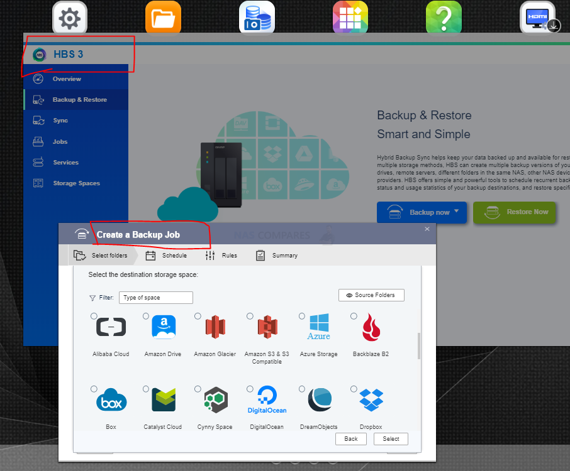Screen dimensions: 570x471
Task: Choose Cynny Space logo
Action: pyautogui.click(x=216, y=400)
